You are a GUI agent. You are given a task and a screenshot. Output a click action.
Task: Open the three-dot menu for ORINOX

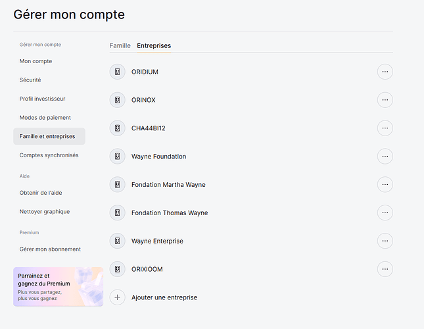click(385, 100)
